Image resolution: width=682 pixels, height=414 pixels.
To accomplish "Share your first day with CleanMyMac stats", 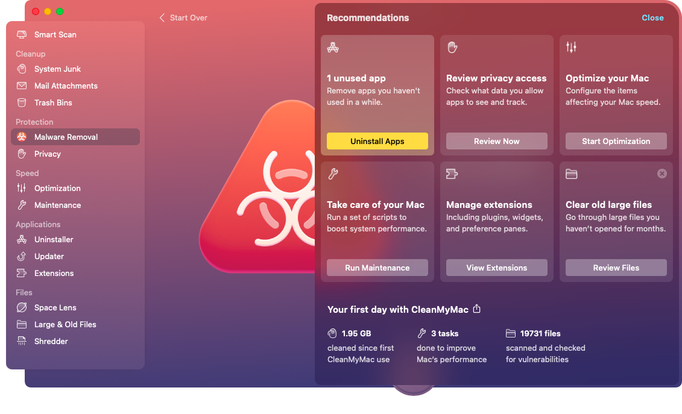I will 477,309.
